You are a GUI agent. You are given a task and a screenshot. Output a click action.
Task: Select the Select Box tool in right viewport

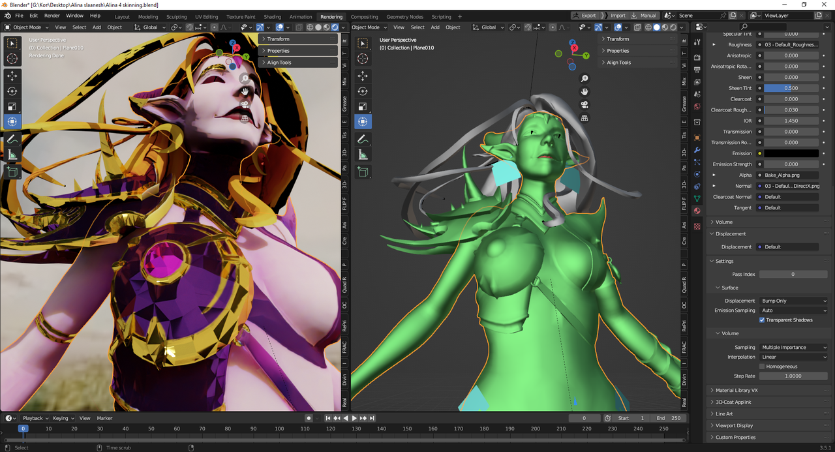[x=363, y=43]
